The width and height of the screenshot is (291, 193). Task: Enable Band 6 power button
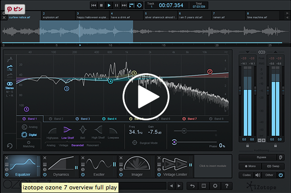(x=158, y=119)
